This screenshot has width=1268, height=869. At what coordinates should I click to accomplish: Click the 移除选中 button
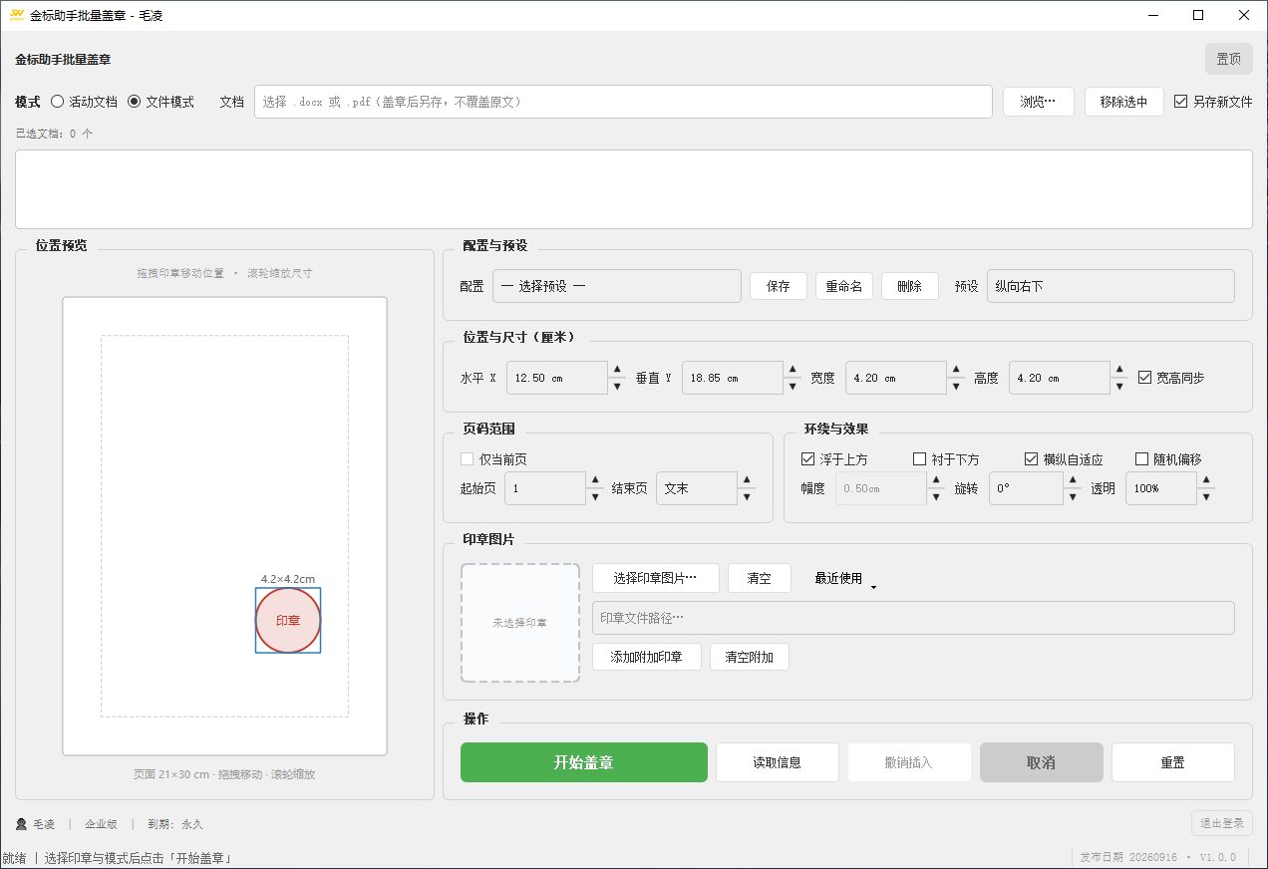point(1124,102)
